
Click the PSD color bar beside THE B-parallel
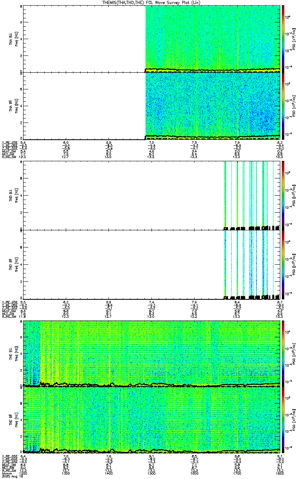click(x=283, y=420)
